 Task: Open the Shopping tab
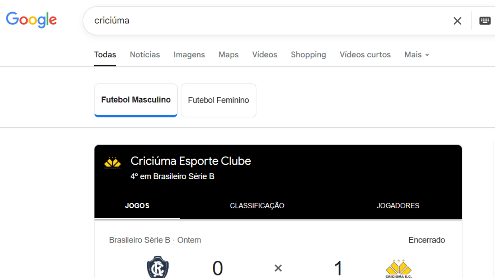(308, 55)
